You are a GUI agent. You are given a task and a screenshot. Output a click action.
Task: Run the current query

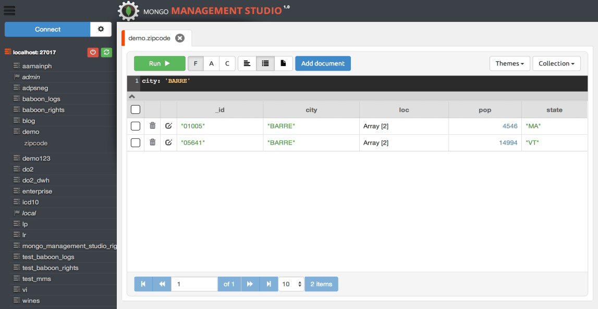point(160,63)
